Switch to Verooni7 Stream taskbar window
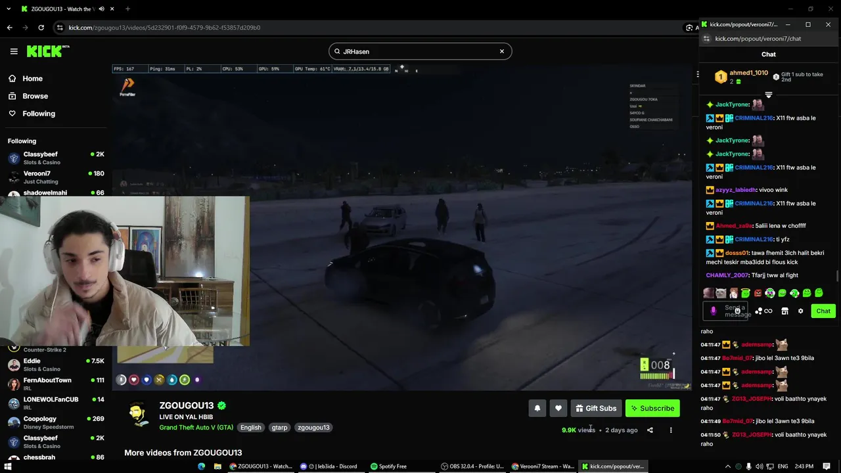 (x=543, y=466)
